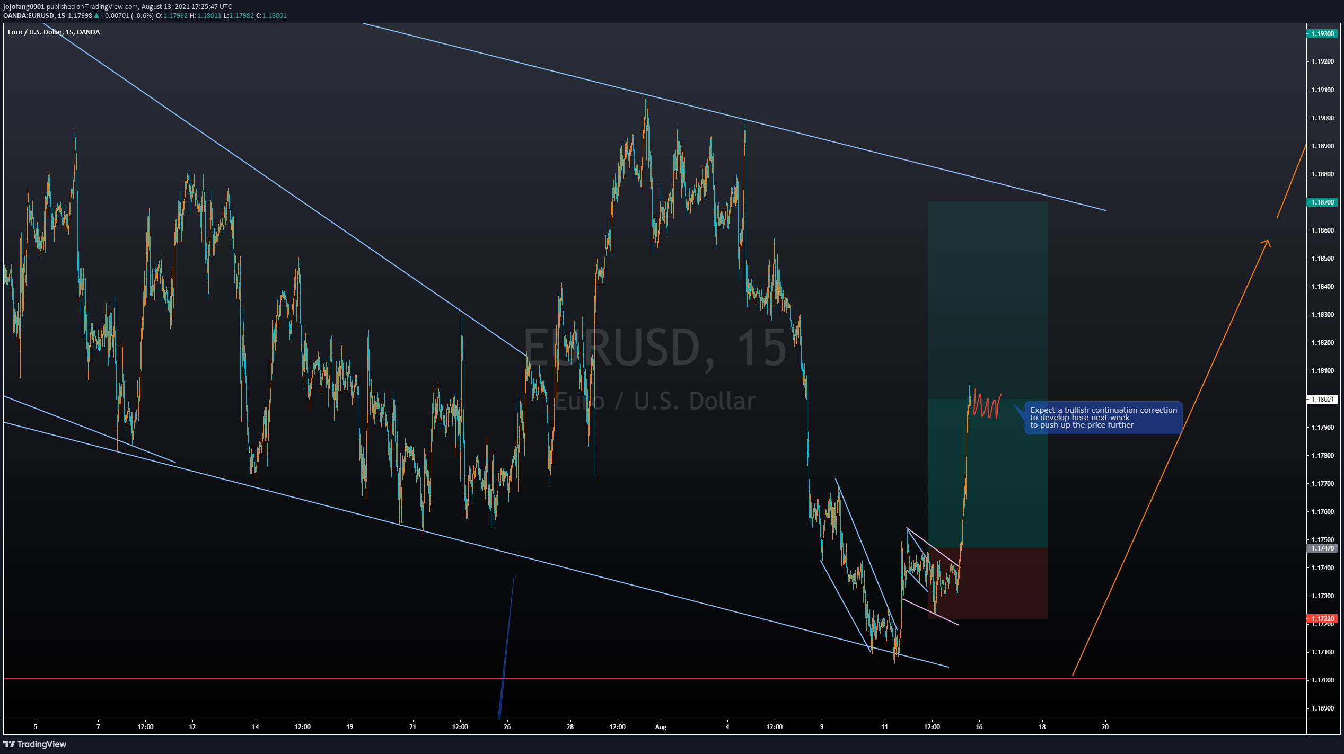The width and height of the screenshot is (1344, 754).
Task: Click the red 1.17220 stop price label
Action: pos(1322,618)
